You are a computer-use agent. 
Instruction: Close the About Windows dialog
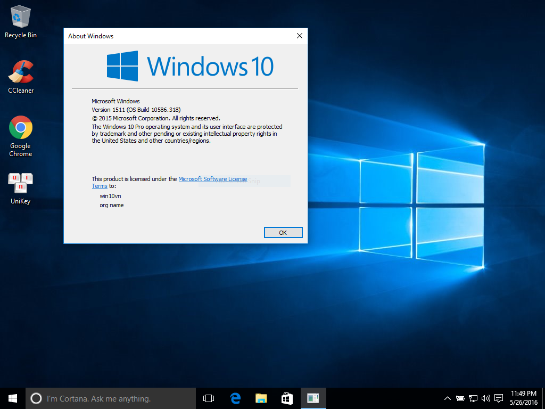point(300,36)
